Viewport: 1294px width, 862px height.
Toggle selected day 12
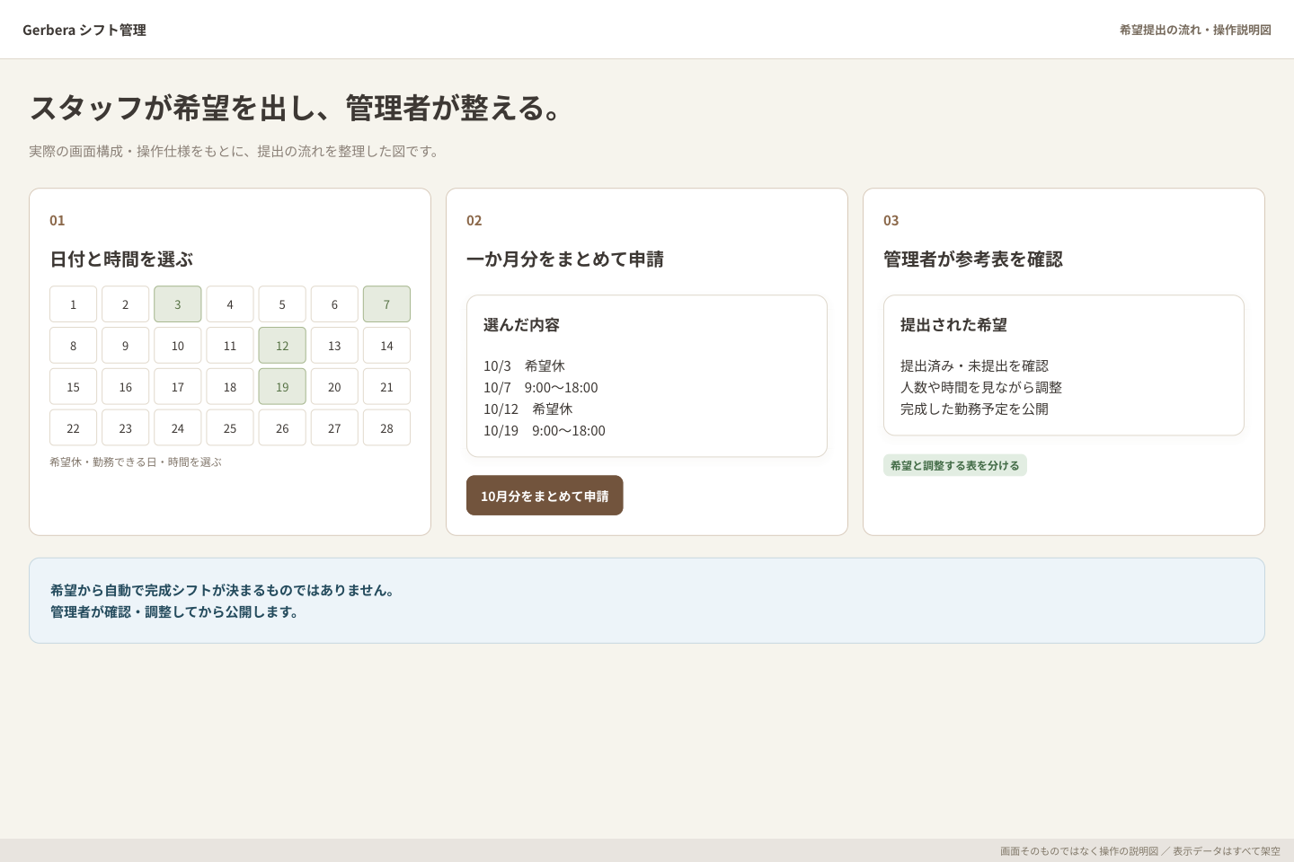pos(282,346)
